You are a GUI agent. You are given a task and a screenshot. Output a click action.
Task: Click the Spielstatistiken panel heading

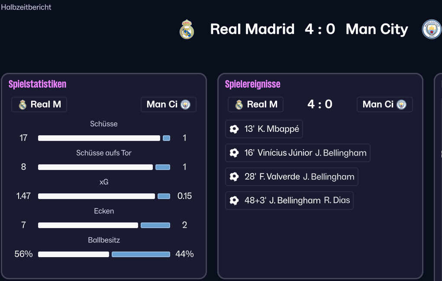tap(37, 84)
